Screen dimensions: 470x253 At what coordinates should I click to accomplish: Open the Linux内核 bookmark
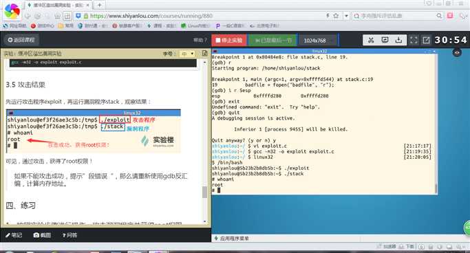click(x=195, y=25)
